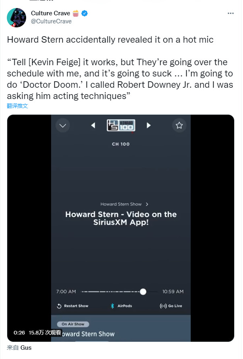Collapse the player with the down chevron
Viewport: 243px width, 359px height.
pyautogui.click(x=63, y=126)
